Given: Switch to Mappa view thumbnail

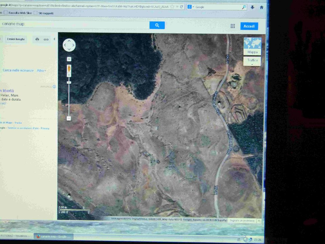Looking at the screenshot, I should click(252, 46).
